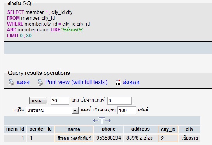This screenshot has width=212, height=145.
Task: Open the ส่งออก export link
Action: 131,82
